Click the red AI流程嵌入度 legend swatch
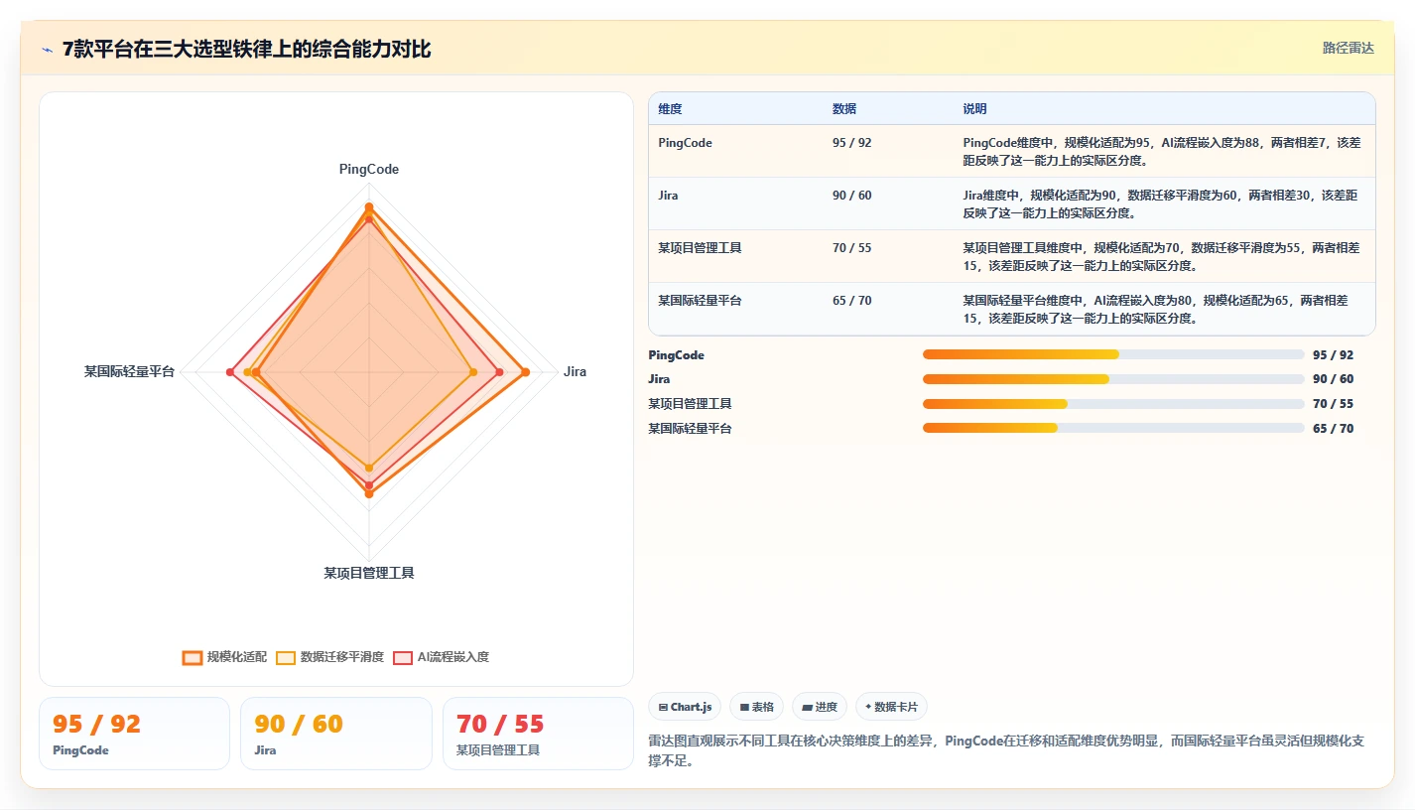Image resolution: width=1415 pixels, height=810 pixels. (x=403, y=657)
